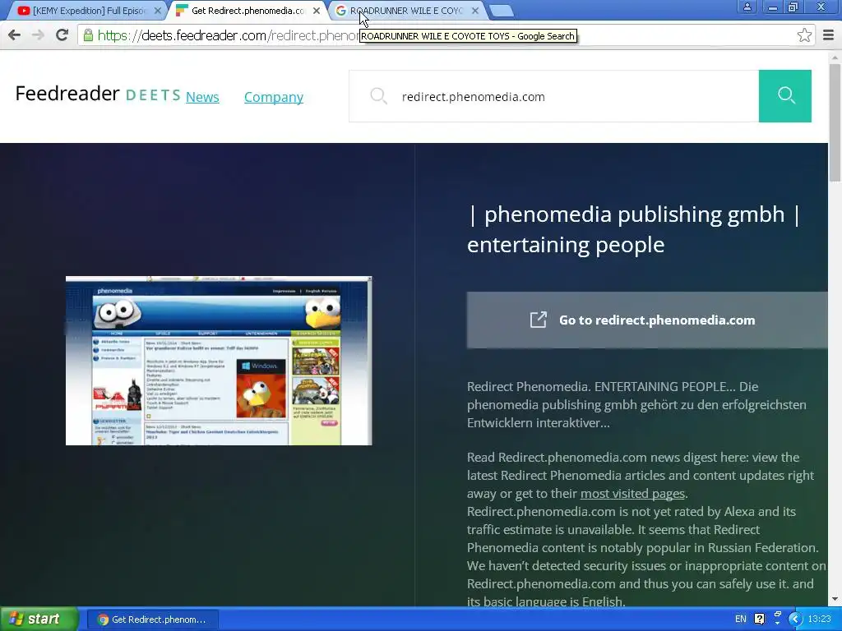Click the page vertical scrollbar thumb
Image resolution: width=842 pixels, height=631 pixels.
tap(835, 122)
